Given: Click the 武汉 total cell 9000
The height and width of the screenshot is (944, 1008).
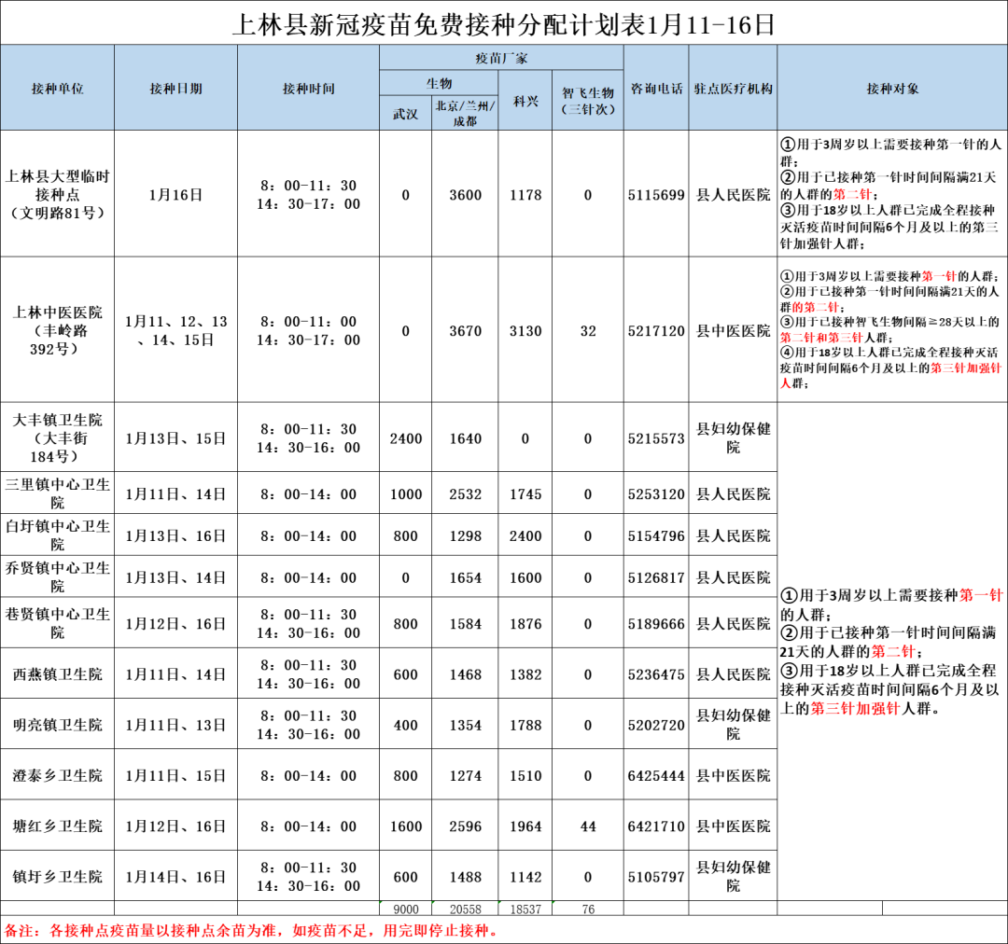Looking at the screenshot, I should pos(405,909).
